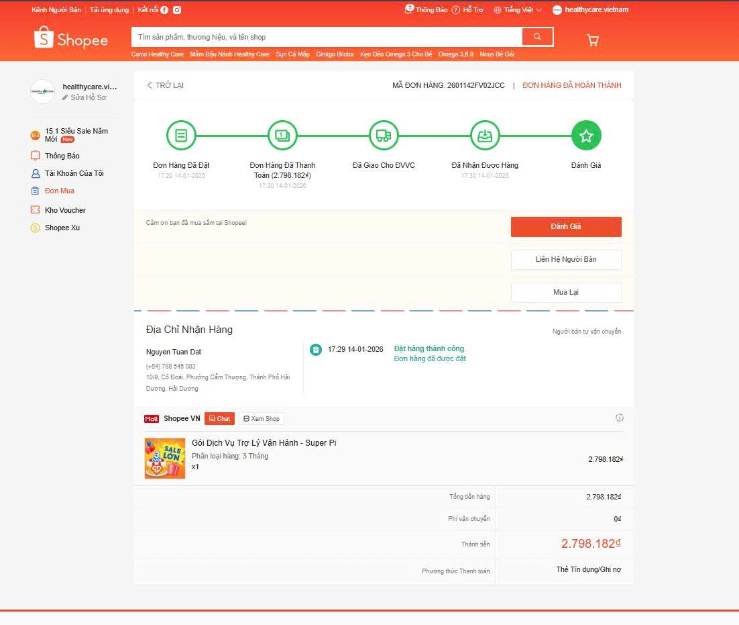
Task: Click Đặt hàng thành công status text
Action: coord(429,348)
